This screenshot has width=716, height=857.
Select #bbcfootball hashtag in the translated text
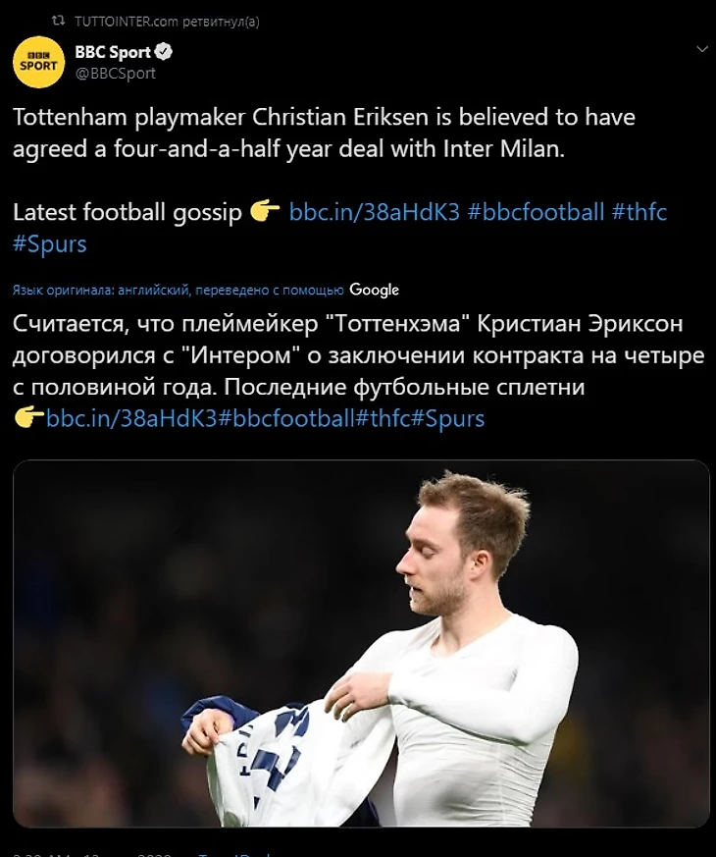pyautogui.click(x=286, y=418)
